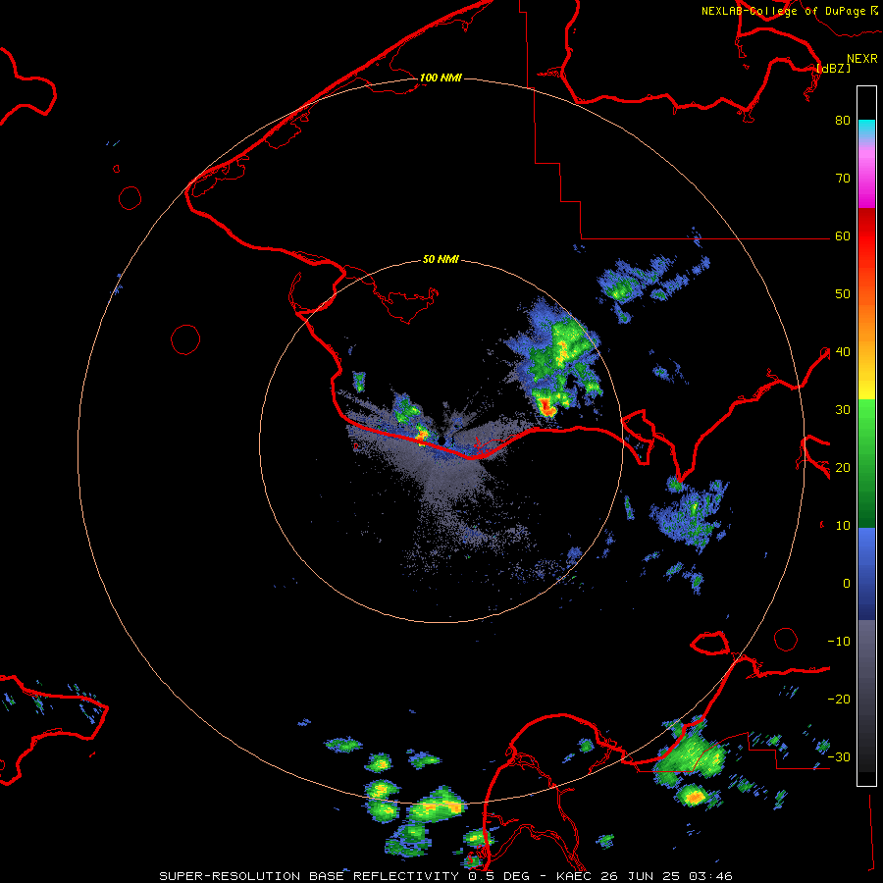The width and height of the screenshot is (883, 883).
Task: Click the -10 value on the dBZ scale
Action: (839, 642)
